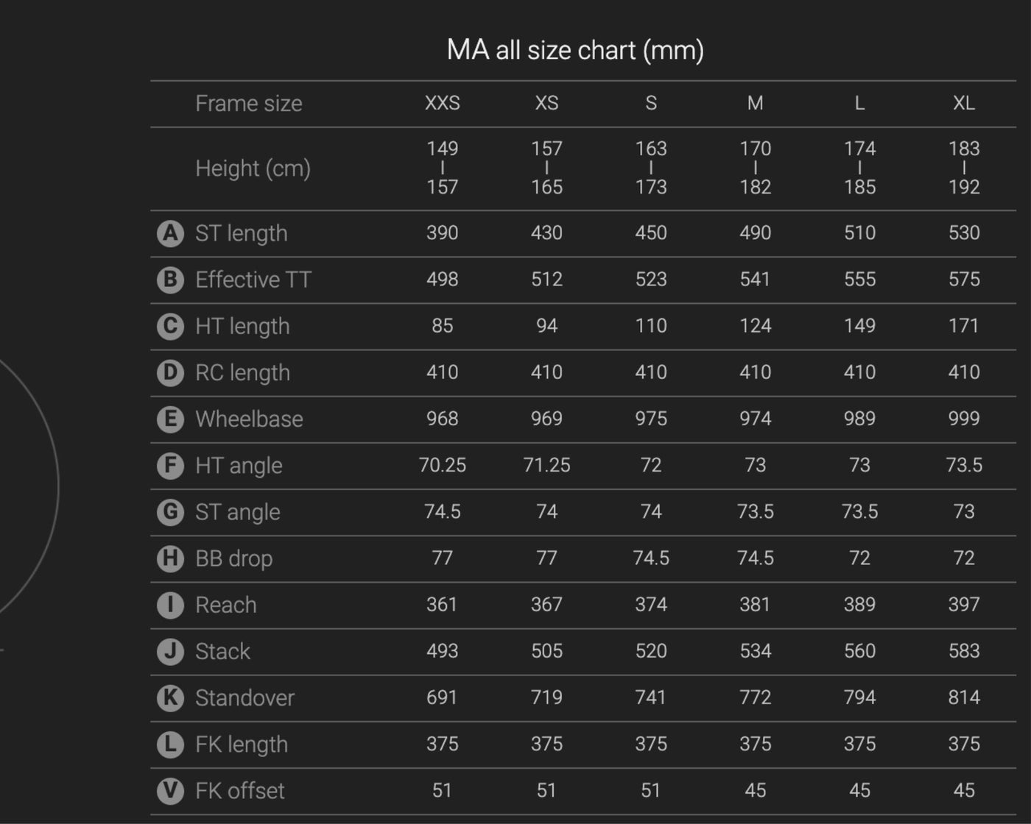
Task: Click the circled H icon beside BB drop
Action: (x=170, y=558)
